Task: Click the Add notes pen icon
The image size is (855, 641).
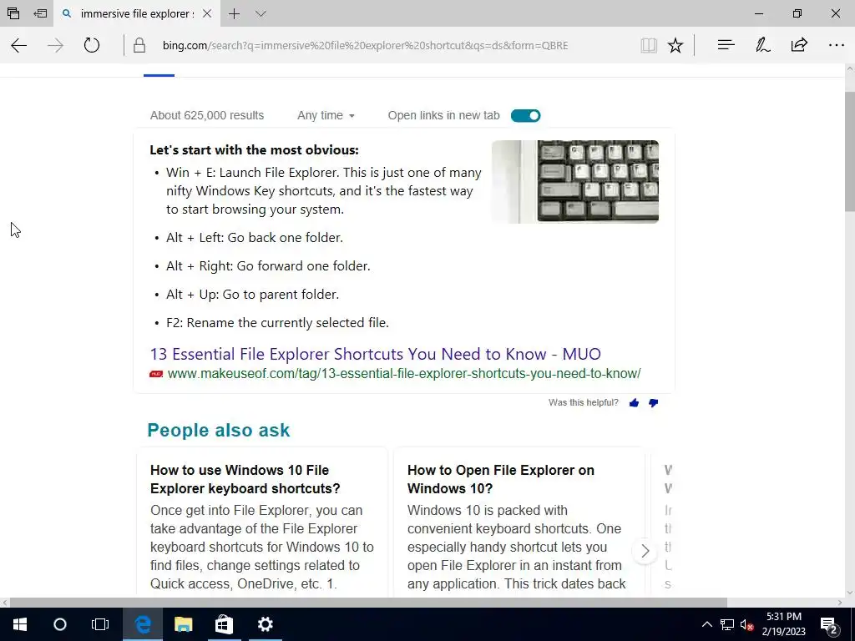Action: [762, 45]
